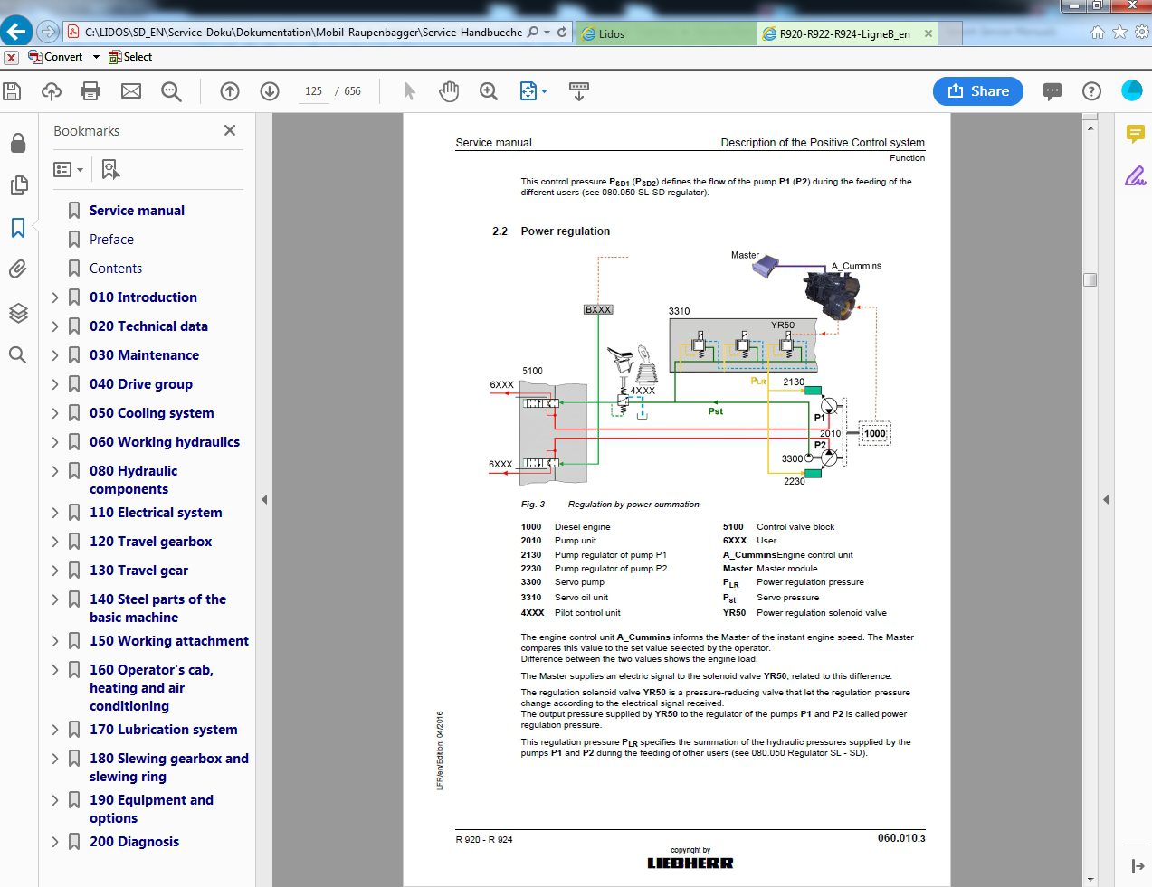
Task: Click the browser Back button
Action: click(x=16, y=31)
